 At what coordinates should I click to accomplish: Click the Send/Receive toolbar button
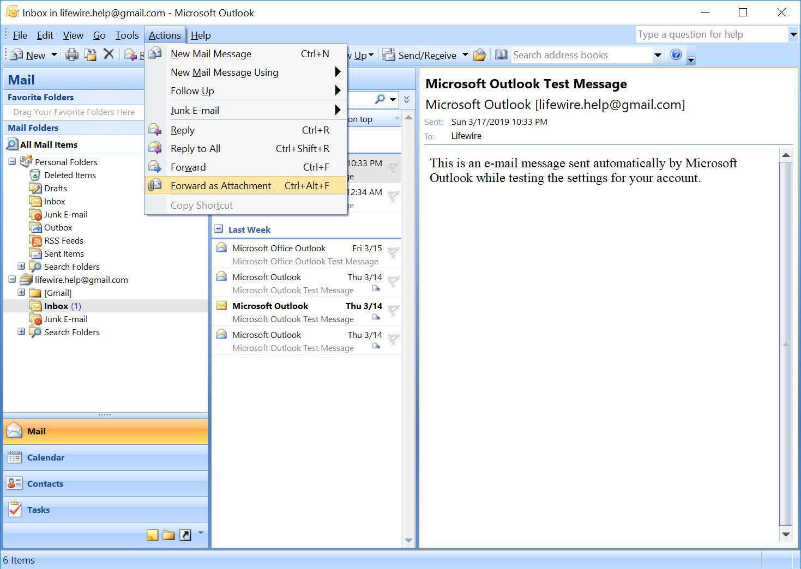tap(419, 55)
